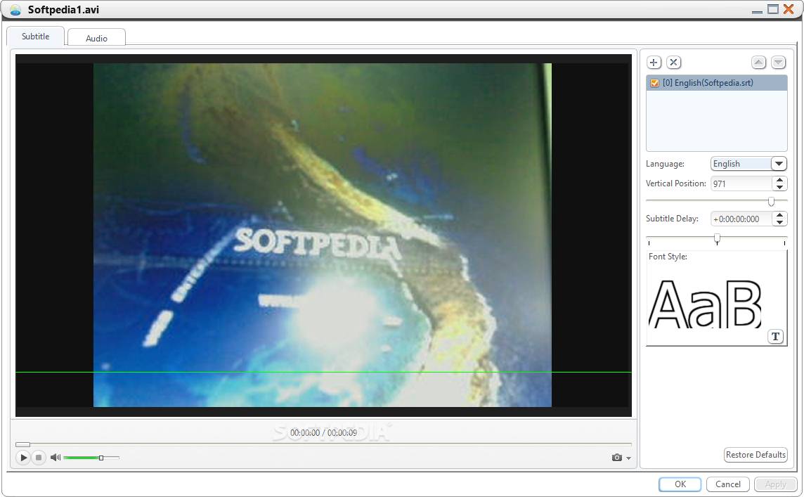Click the video preview area
Image resolution: width=804 pixels, height=497 pixels.
pyautogui.click(x=323, y=235)
